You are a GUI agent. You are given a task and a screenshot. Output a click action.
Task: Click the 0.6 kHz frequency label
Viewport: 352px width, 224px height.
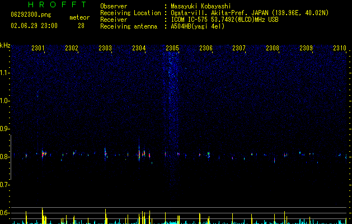4,213
